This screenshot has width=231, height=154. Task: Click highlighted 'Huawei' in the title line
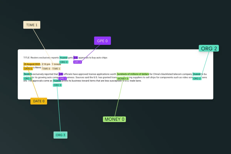pos(64,58)
